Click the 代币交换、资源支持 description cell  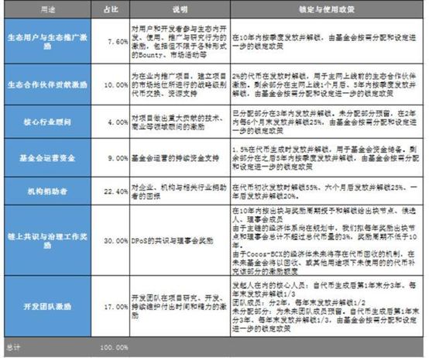pos(180,84)
